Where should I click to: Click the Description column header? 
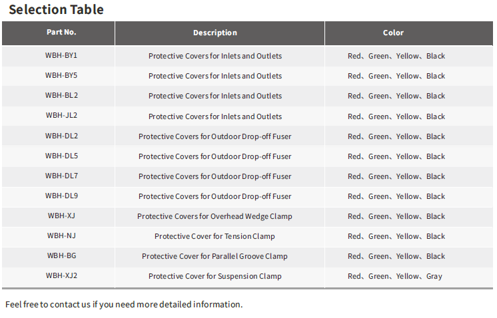(x=215, y=33)
